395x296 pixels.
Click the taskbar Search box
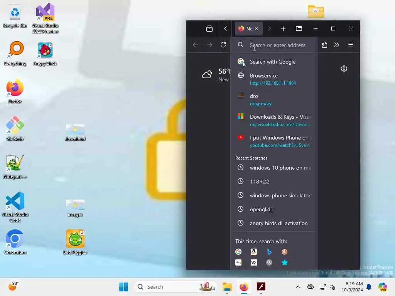click(176, 287)
